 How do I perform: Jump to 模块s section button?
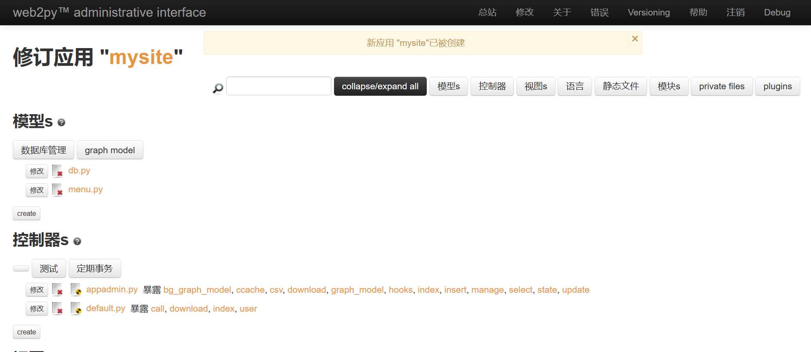[x=669, y=86]
